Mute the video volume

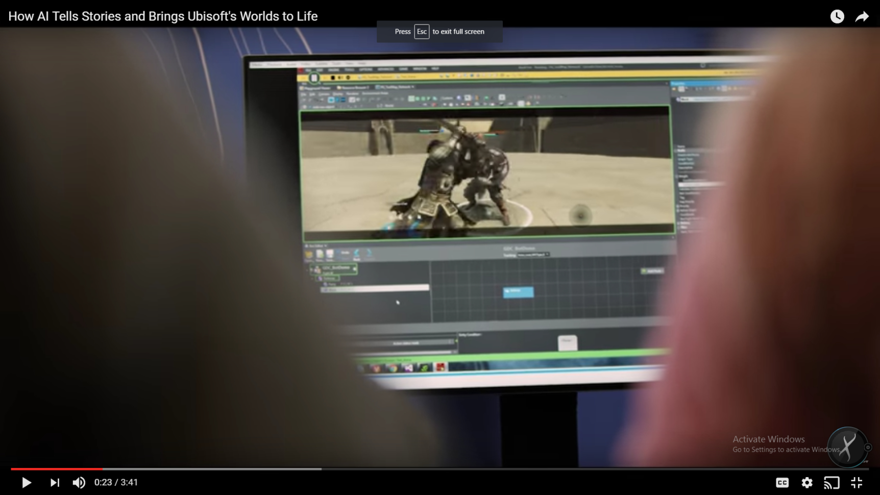click(x=79, y=482)
